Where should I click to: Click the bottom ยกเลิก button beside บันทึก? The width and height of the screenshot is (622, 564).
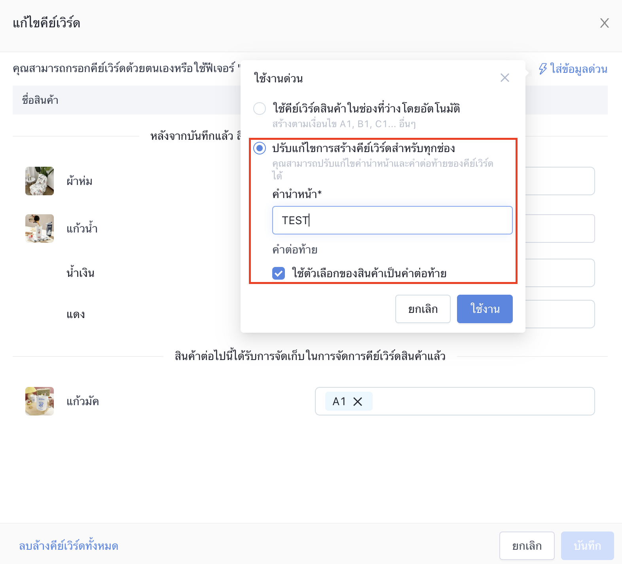[527, 546]
